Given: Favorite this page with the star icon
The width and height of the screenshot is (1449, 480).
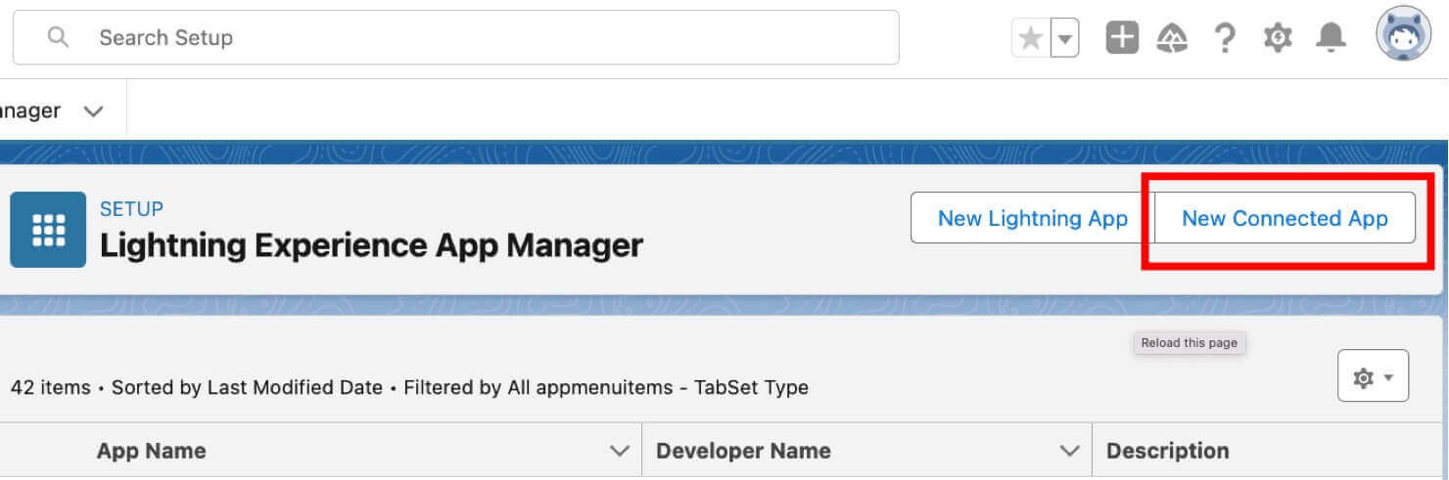Looking at the screenshot, I should click(x=1030, y=38).
